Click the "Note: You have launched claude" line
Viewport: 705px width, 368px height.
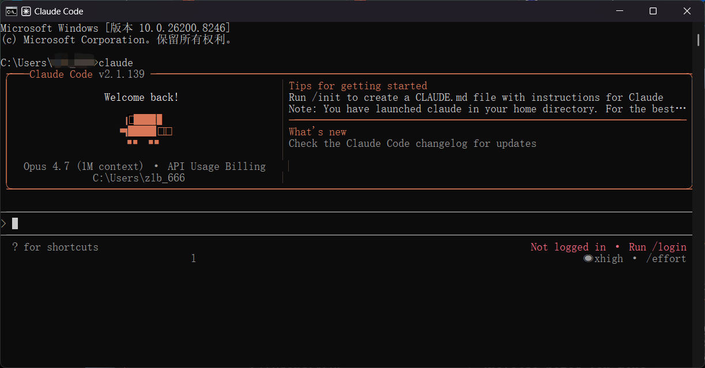tap(488, 109)
